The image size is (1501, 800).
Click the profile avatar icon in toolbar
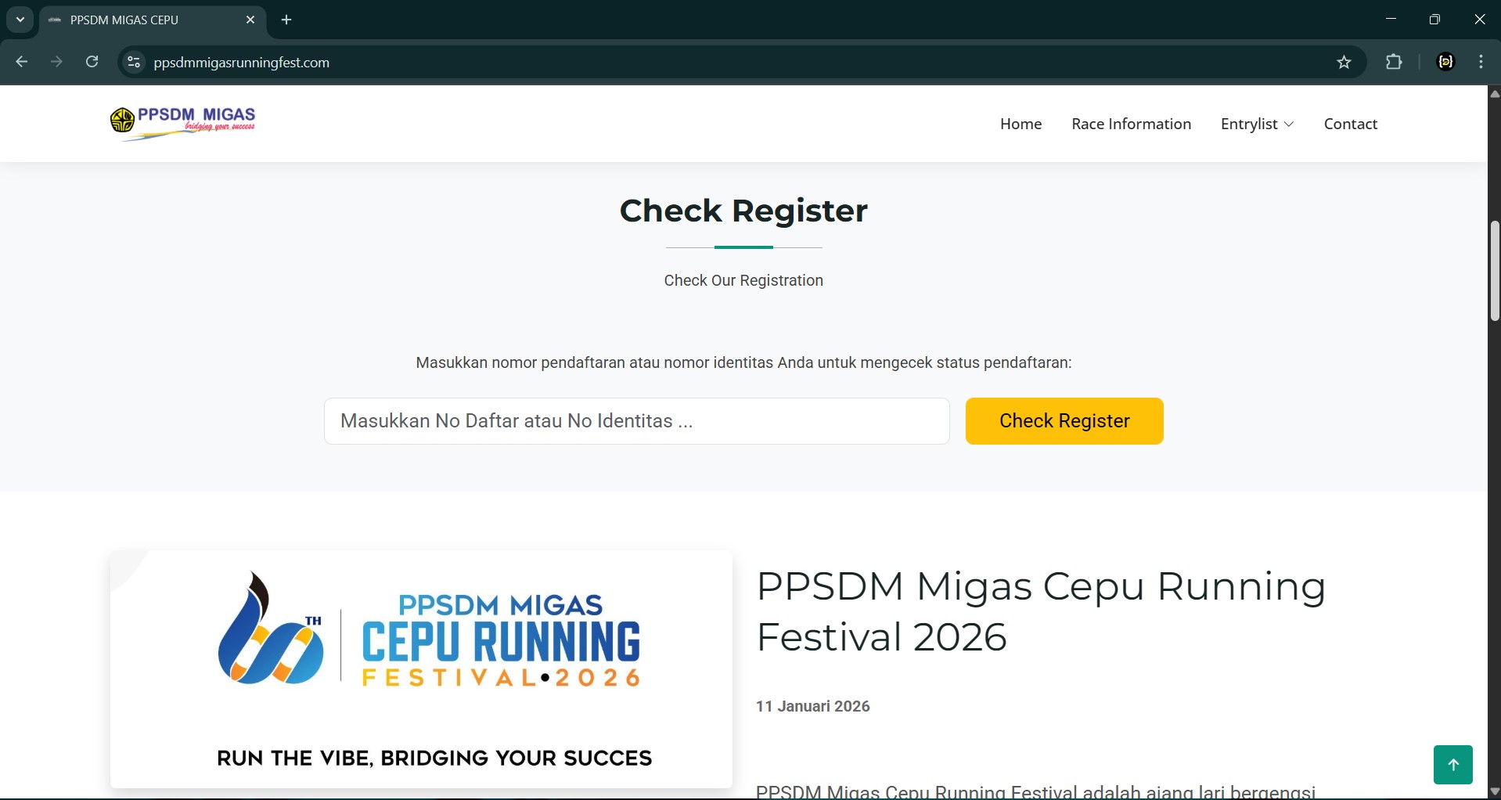pos(1446,63)
